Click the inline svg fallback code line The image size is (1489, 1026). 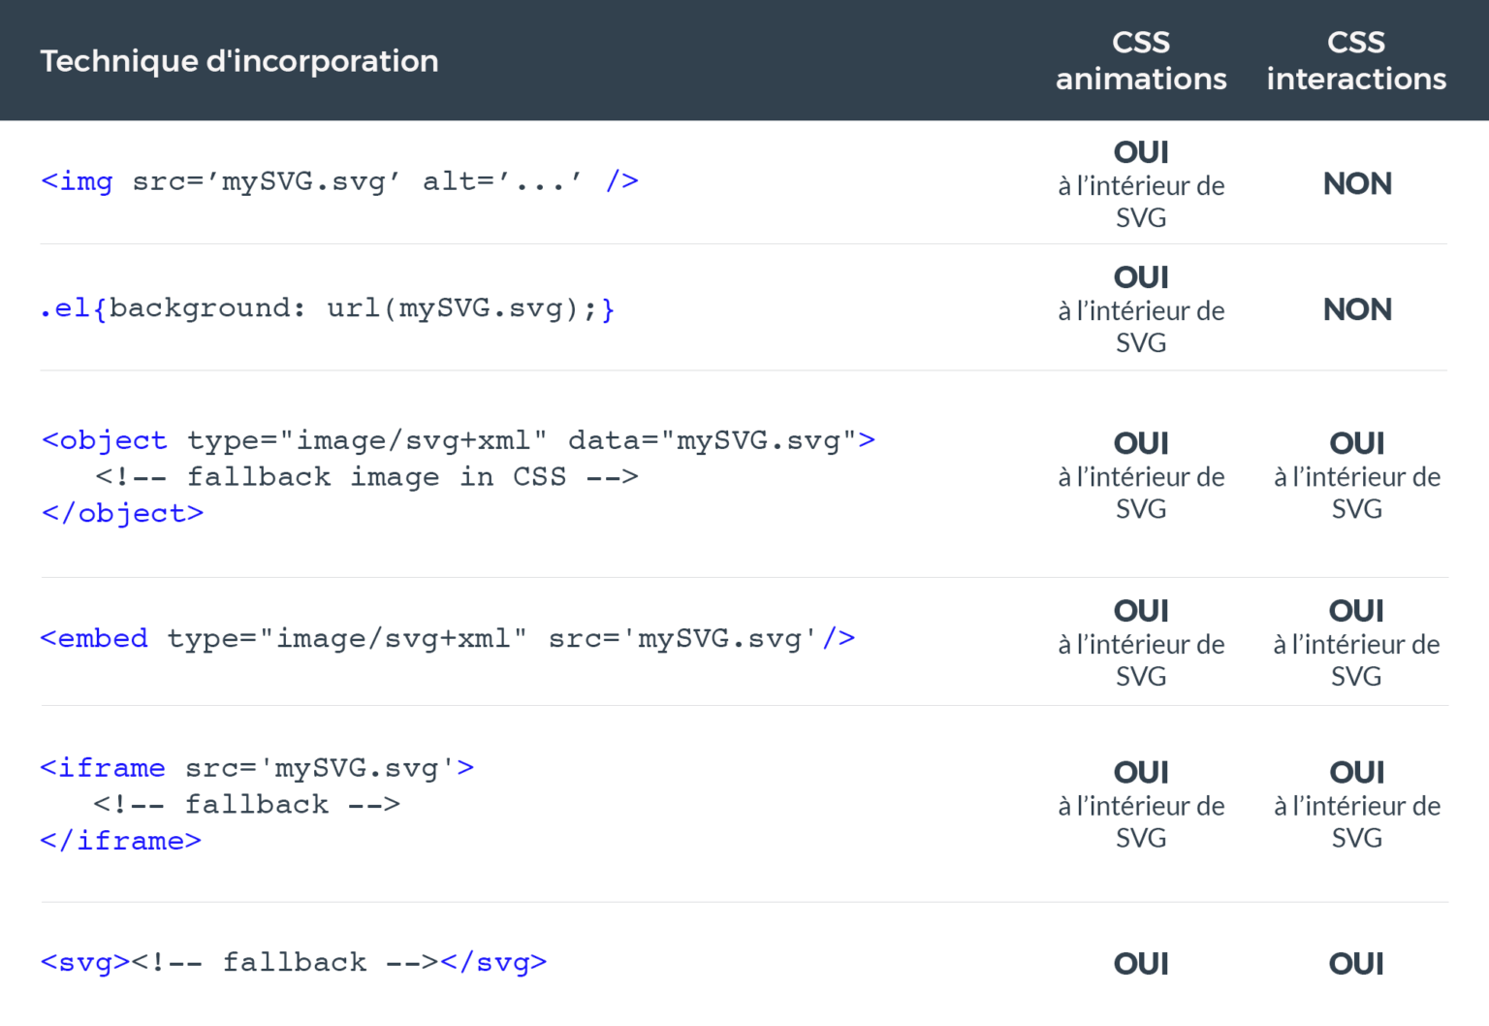point(294,962)
